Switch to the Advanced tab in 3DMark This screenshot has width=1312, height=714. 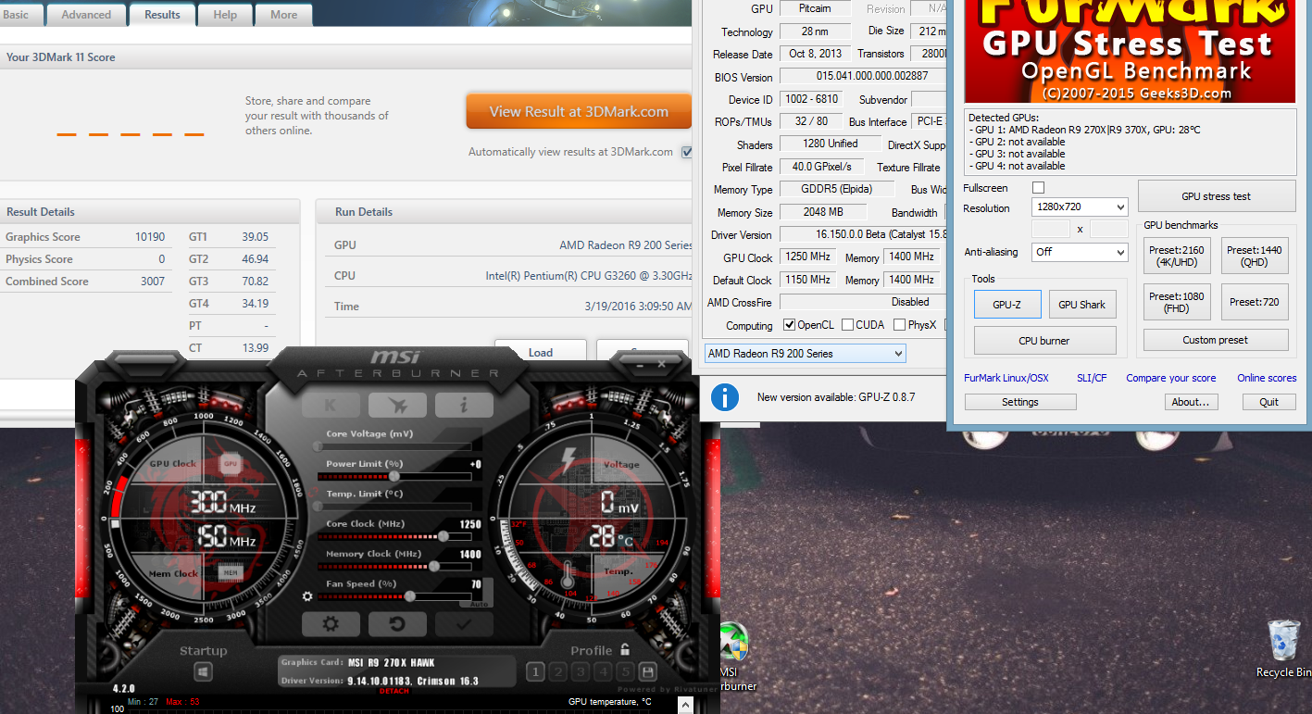click(x=86, y=15)
